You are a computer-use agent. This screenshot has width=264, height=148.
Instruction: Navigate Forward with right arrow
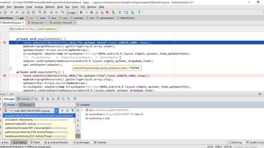click(x=57, y=12)
